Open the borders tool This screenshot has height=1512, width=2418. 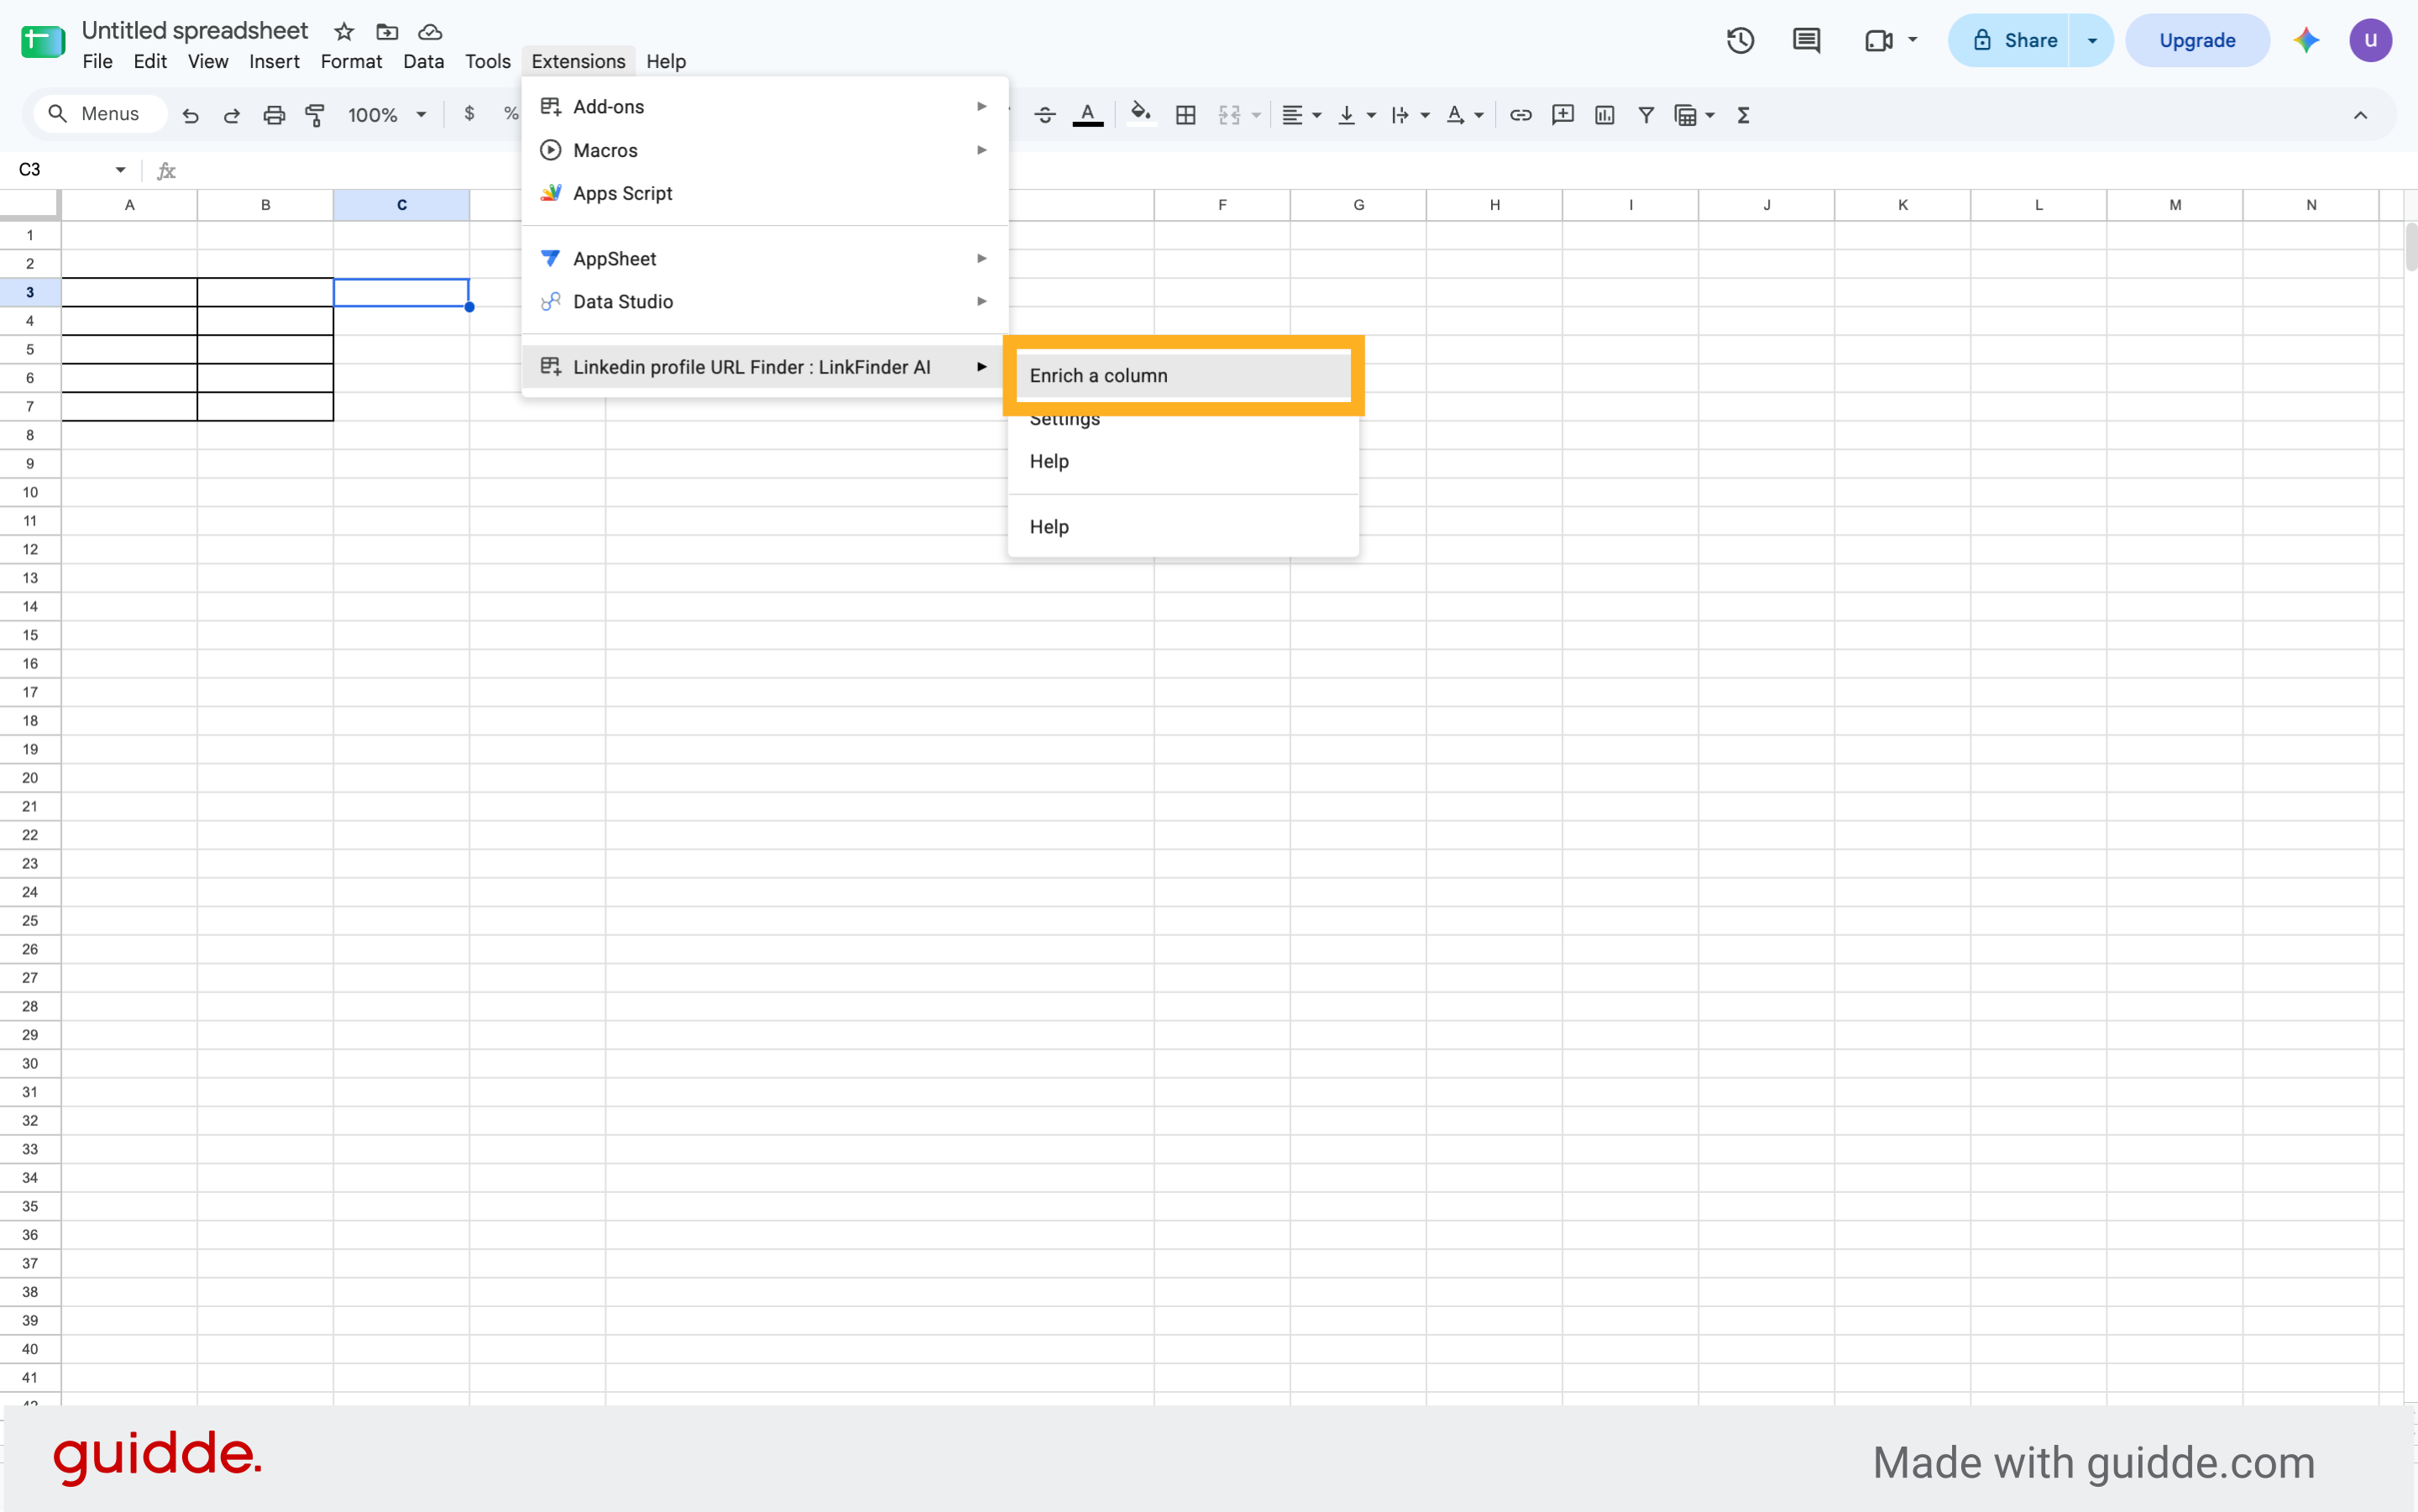click(x=1186, y=115)
